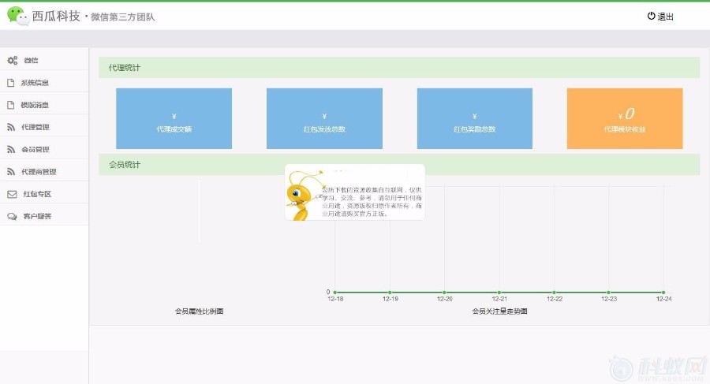
Task: Click the feed icon beside 代理商管理
Action: 11,172
